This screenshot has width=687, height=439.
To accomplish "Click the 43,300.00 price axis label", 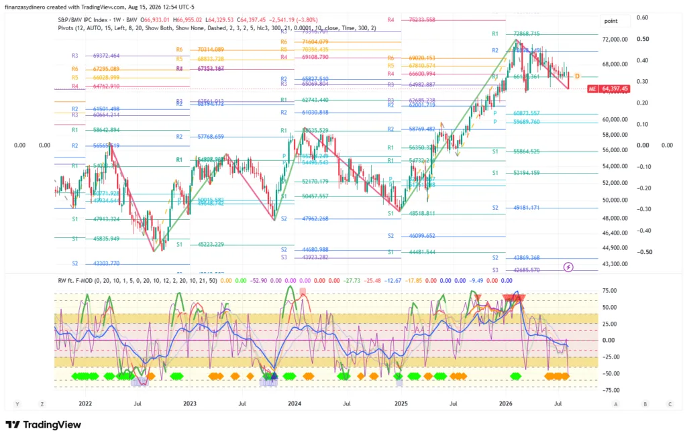I will point(615,264).
